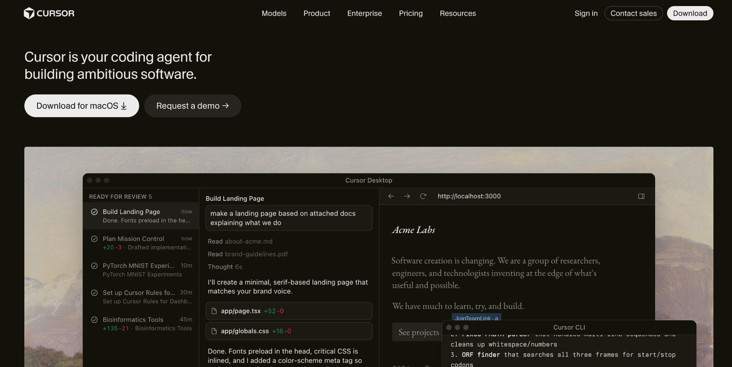
Task: Go forward in the preview browser
Action: [x=407, y=196]
